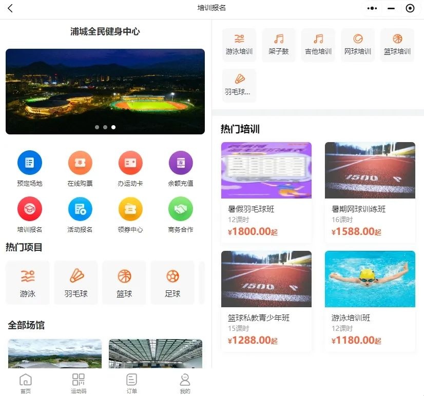
Task: Open the 暑期网球训练班 course card image
Action: [x=370, y=170]
